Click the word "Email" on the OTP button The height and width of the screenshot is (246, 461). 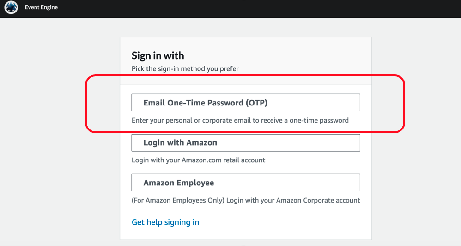(x=154, y=103)
